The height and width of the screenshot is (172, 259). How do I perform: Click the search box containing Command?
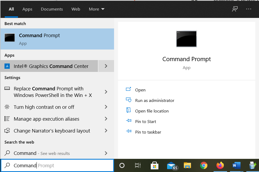(57, 165)
